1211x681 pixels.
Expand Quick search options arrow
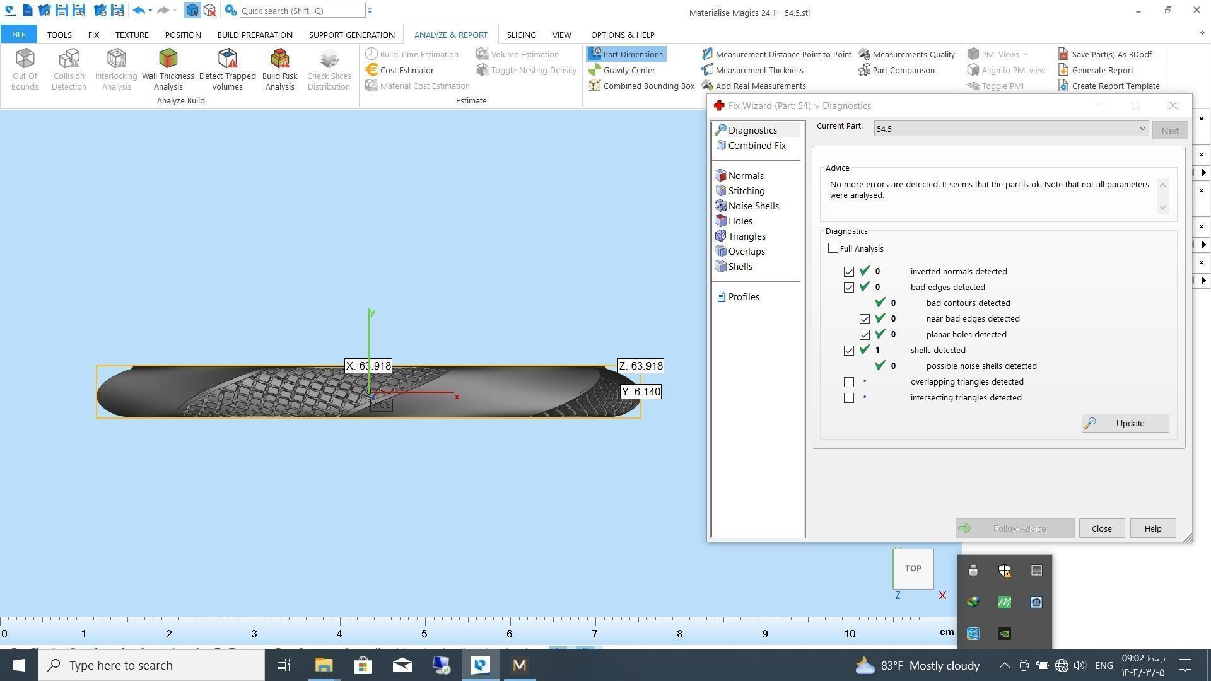coord(370,11)
